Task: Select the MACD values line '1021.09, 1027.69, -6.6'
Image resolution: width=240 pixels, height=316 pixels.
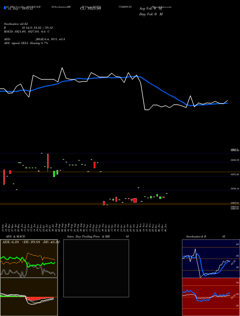Action: pyautogui.click(x=27, y=32)
